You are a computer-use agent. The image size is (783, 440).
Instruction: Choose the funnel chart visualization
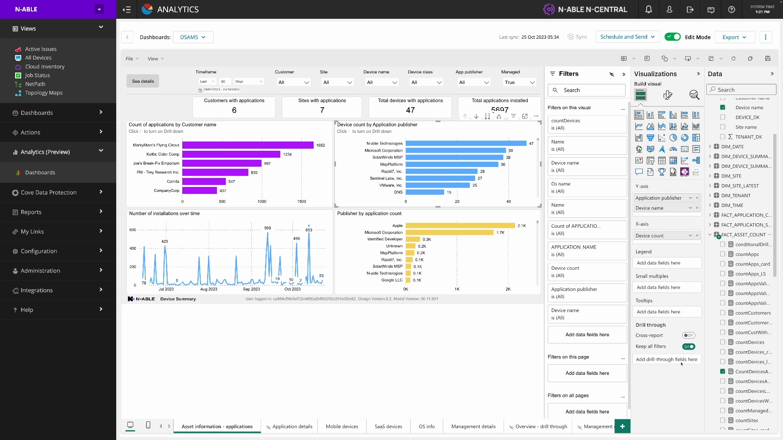(650, 138)
